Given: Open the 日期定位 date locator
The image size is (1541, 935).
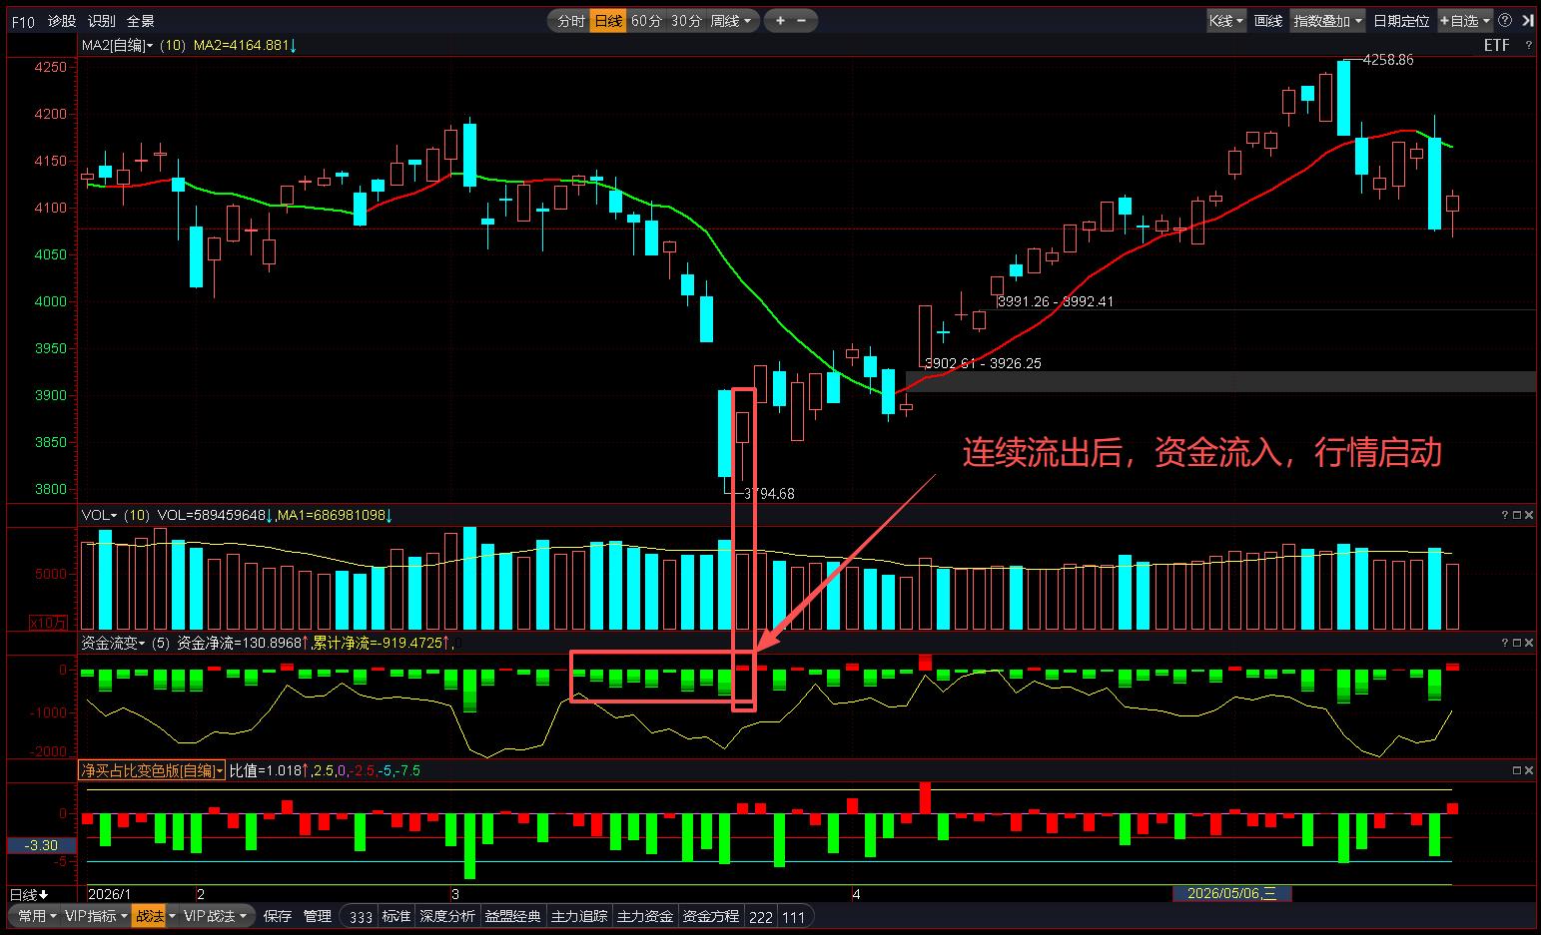Looking at the screenshot, I should (x=1400, y=21).
